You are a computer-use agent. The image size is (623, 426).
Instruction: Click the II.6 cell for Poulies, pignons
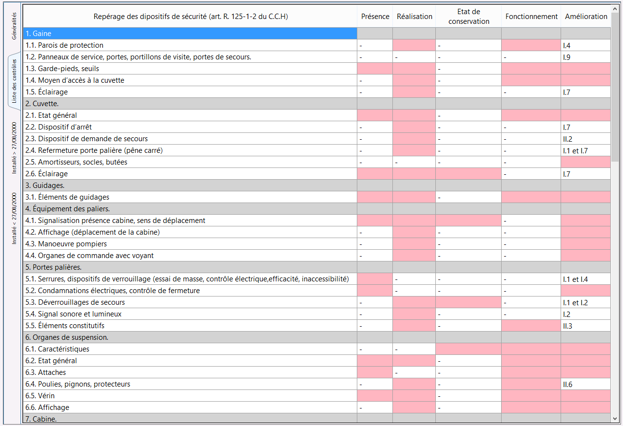click(x=585, y=384)
